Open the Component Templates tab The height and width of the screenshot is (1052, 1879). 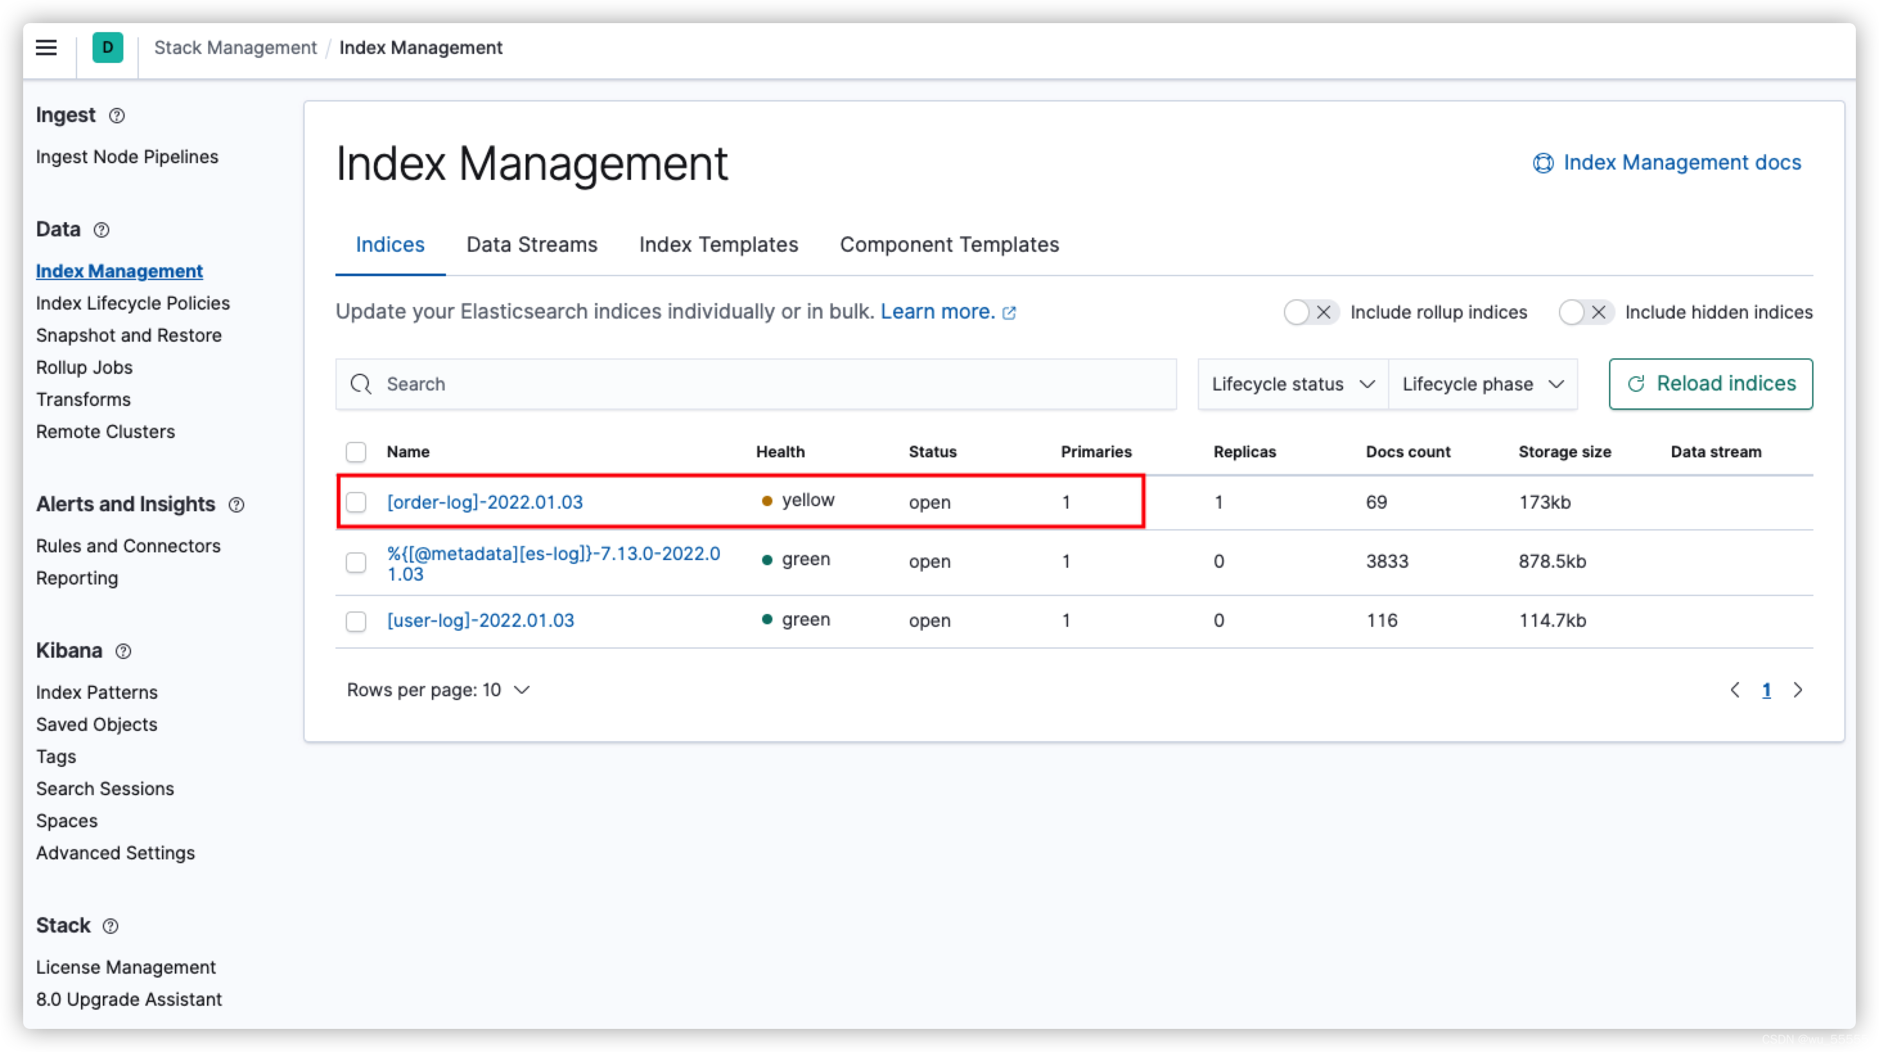(949, 245)
